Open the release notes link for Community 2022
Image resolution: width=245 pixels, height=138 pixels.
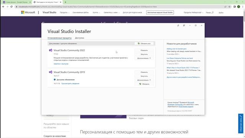(61, 64)
